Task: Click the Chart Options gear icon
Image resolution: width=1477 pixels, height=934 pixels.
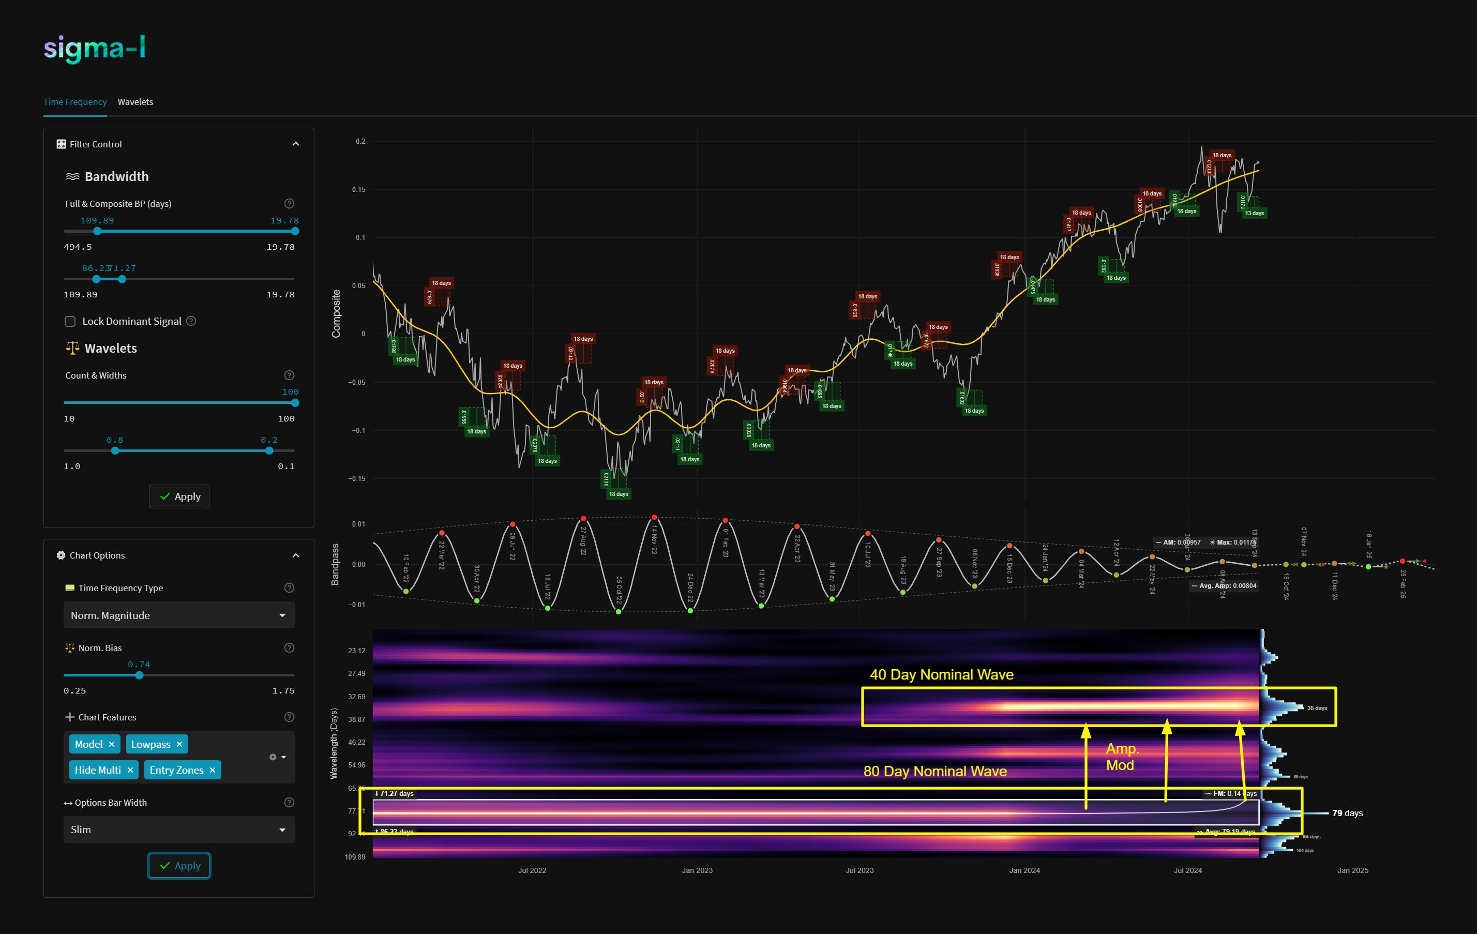Action: (x=62, y=555)
